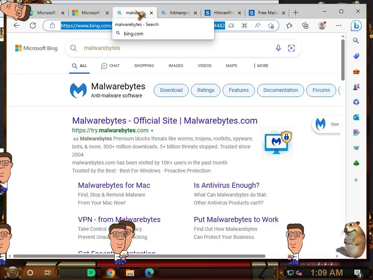
Task: Open the green tree icon in the sidebar
Action: tap(356, 163)
